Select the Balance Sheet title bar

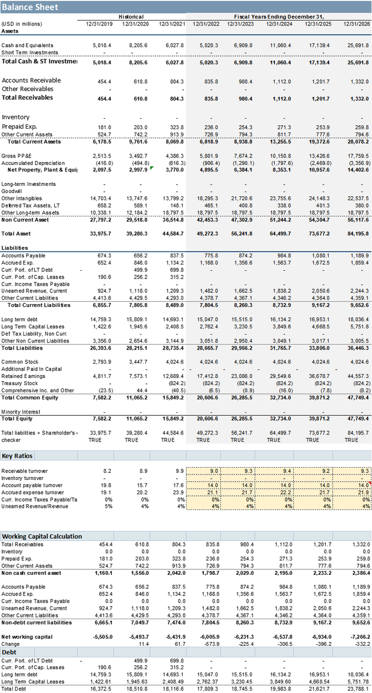coord(30,7)
